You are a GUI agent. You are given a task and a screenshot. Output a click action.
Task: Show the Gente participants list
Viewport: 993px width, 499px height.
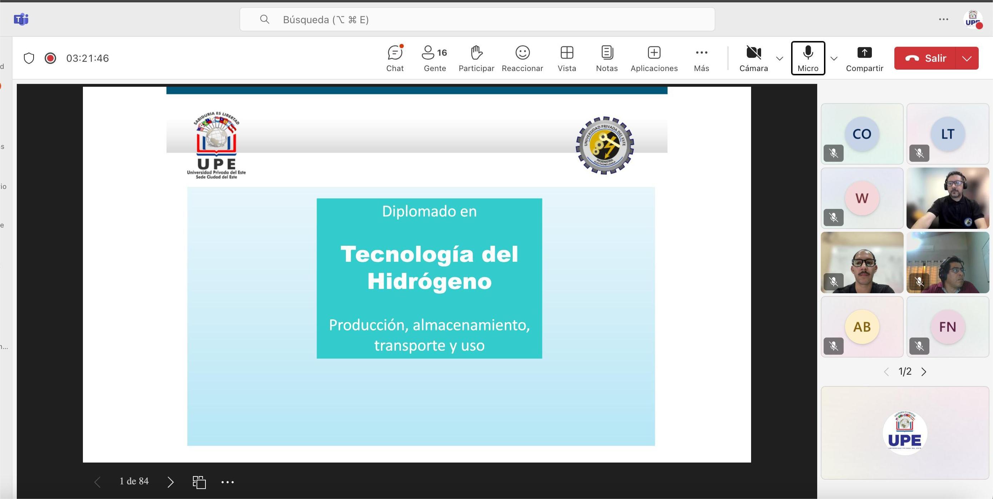435,58
